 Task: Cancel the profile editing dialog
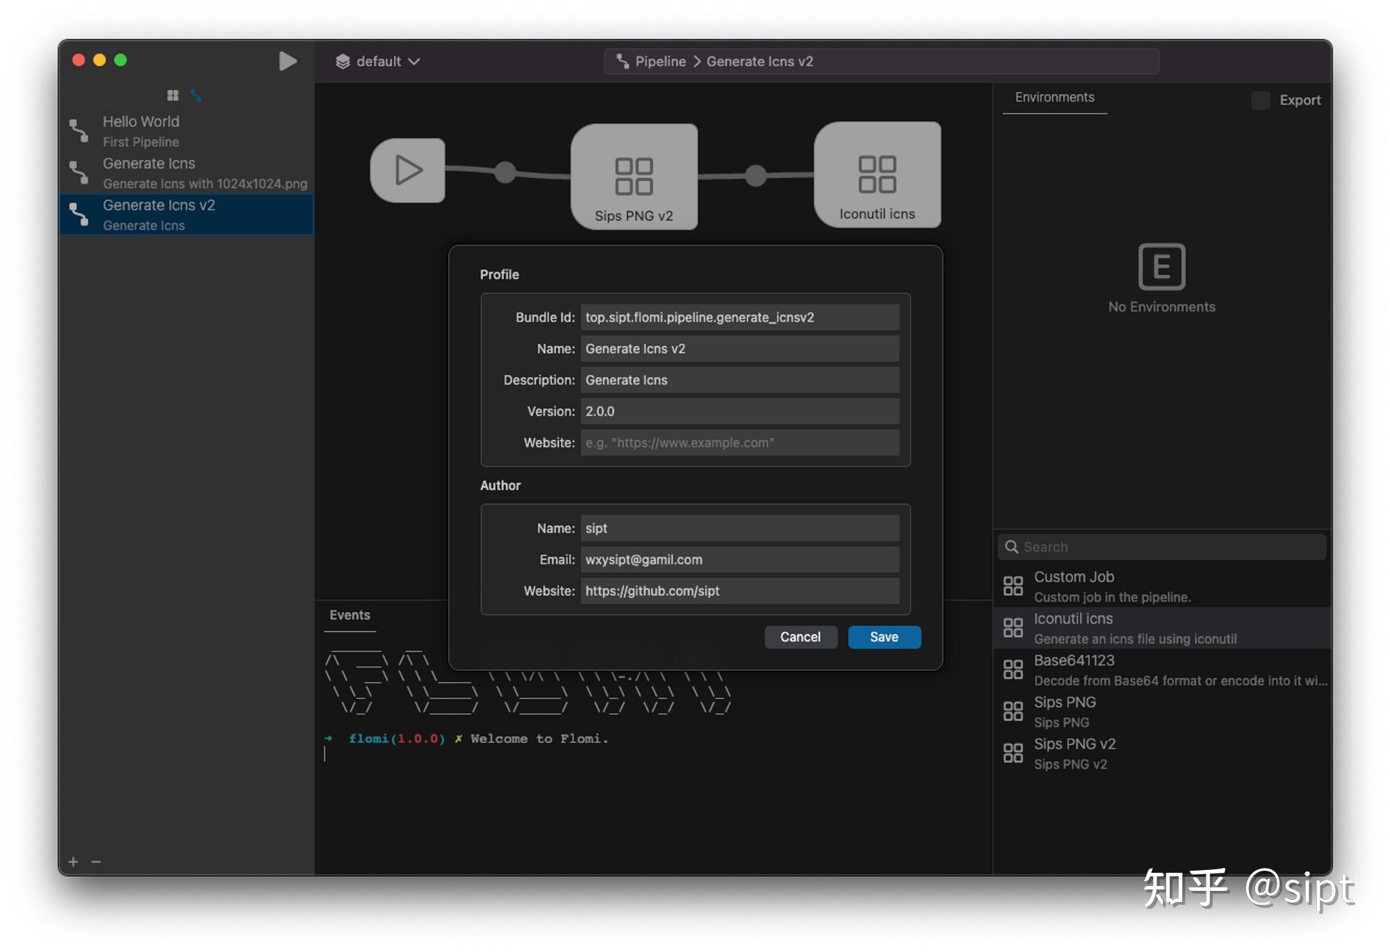(801, 637)
